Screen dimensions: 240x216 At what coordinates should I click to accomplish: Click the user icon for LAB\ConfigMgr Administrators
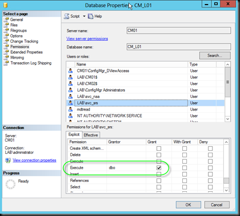(70, 90)
